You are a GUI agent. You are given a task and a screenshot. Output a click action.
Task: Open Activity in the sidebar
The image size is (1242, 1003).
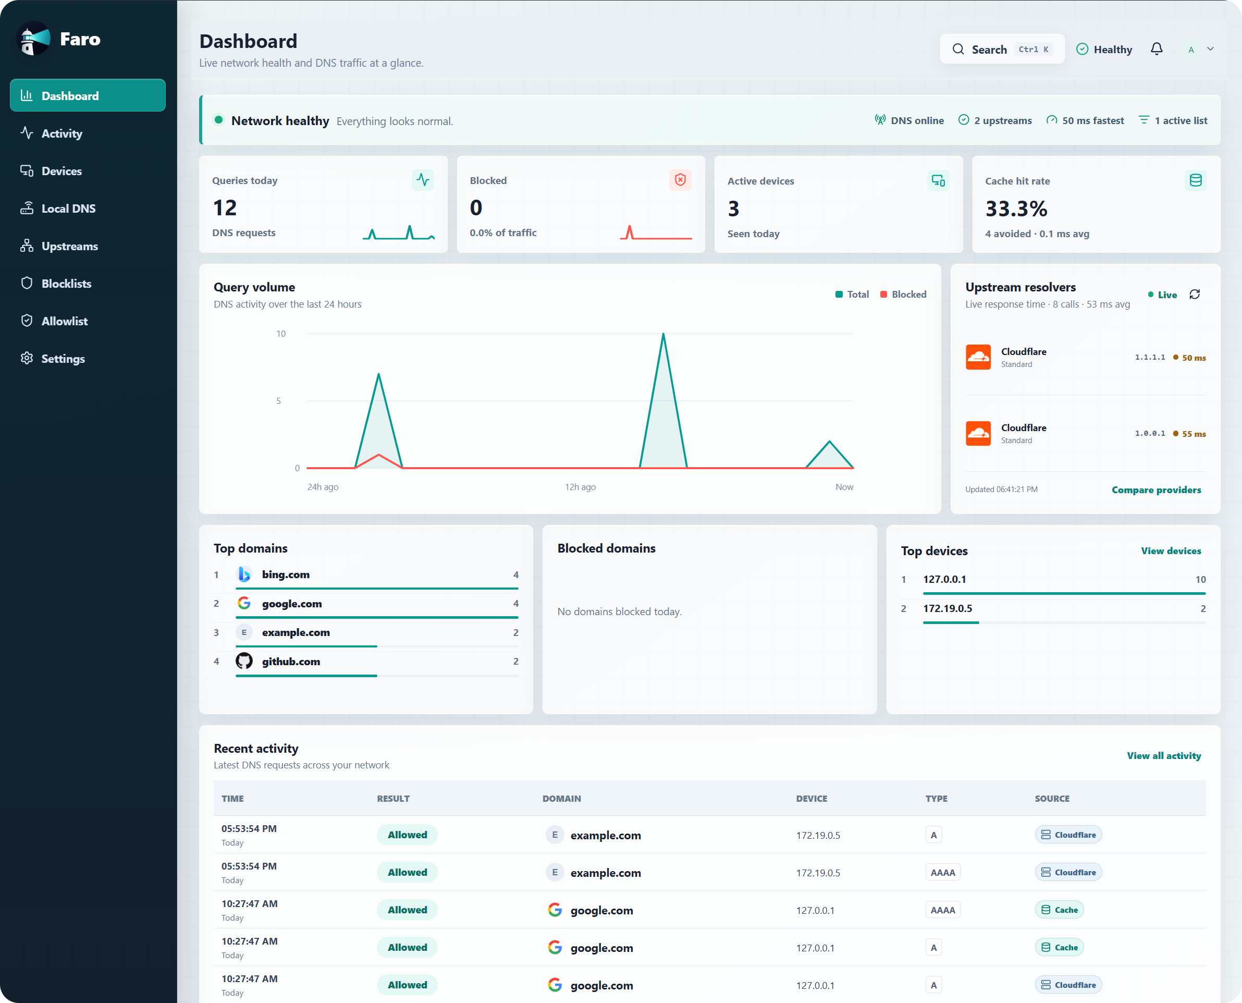point(88,133)
